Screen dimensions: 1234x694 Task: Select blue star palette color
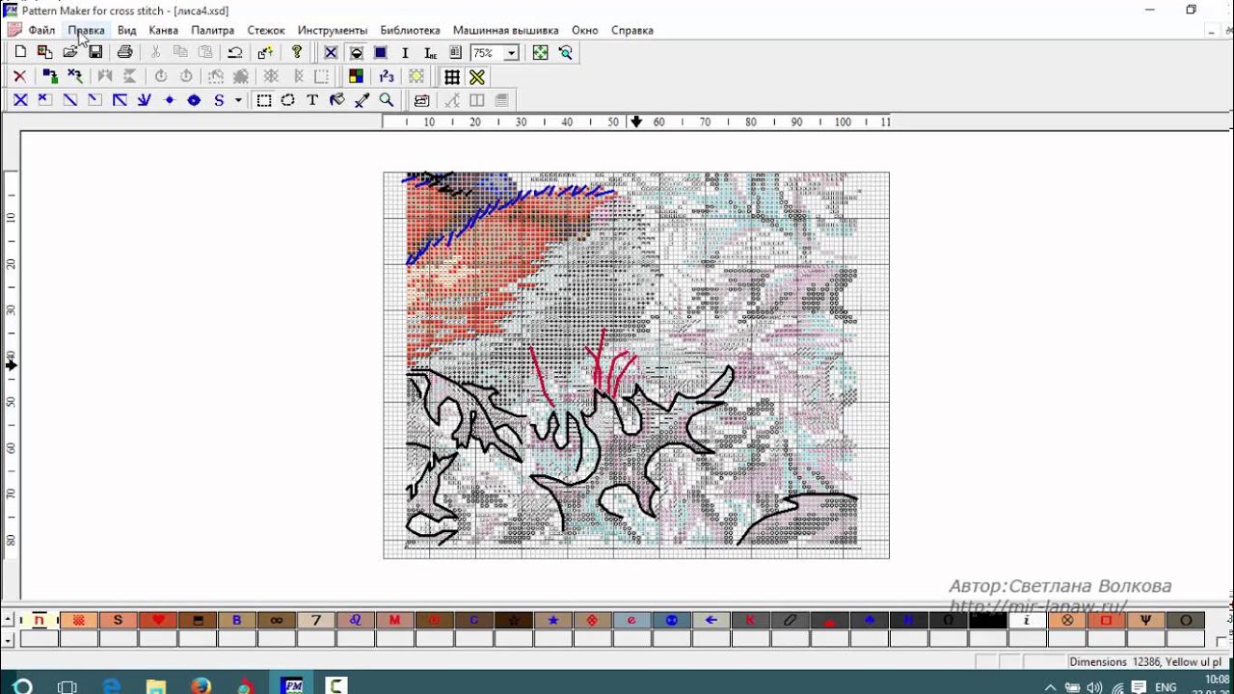pyautogui.click(x=553, y=620)
